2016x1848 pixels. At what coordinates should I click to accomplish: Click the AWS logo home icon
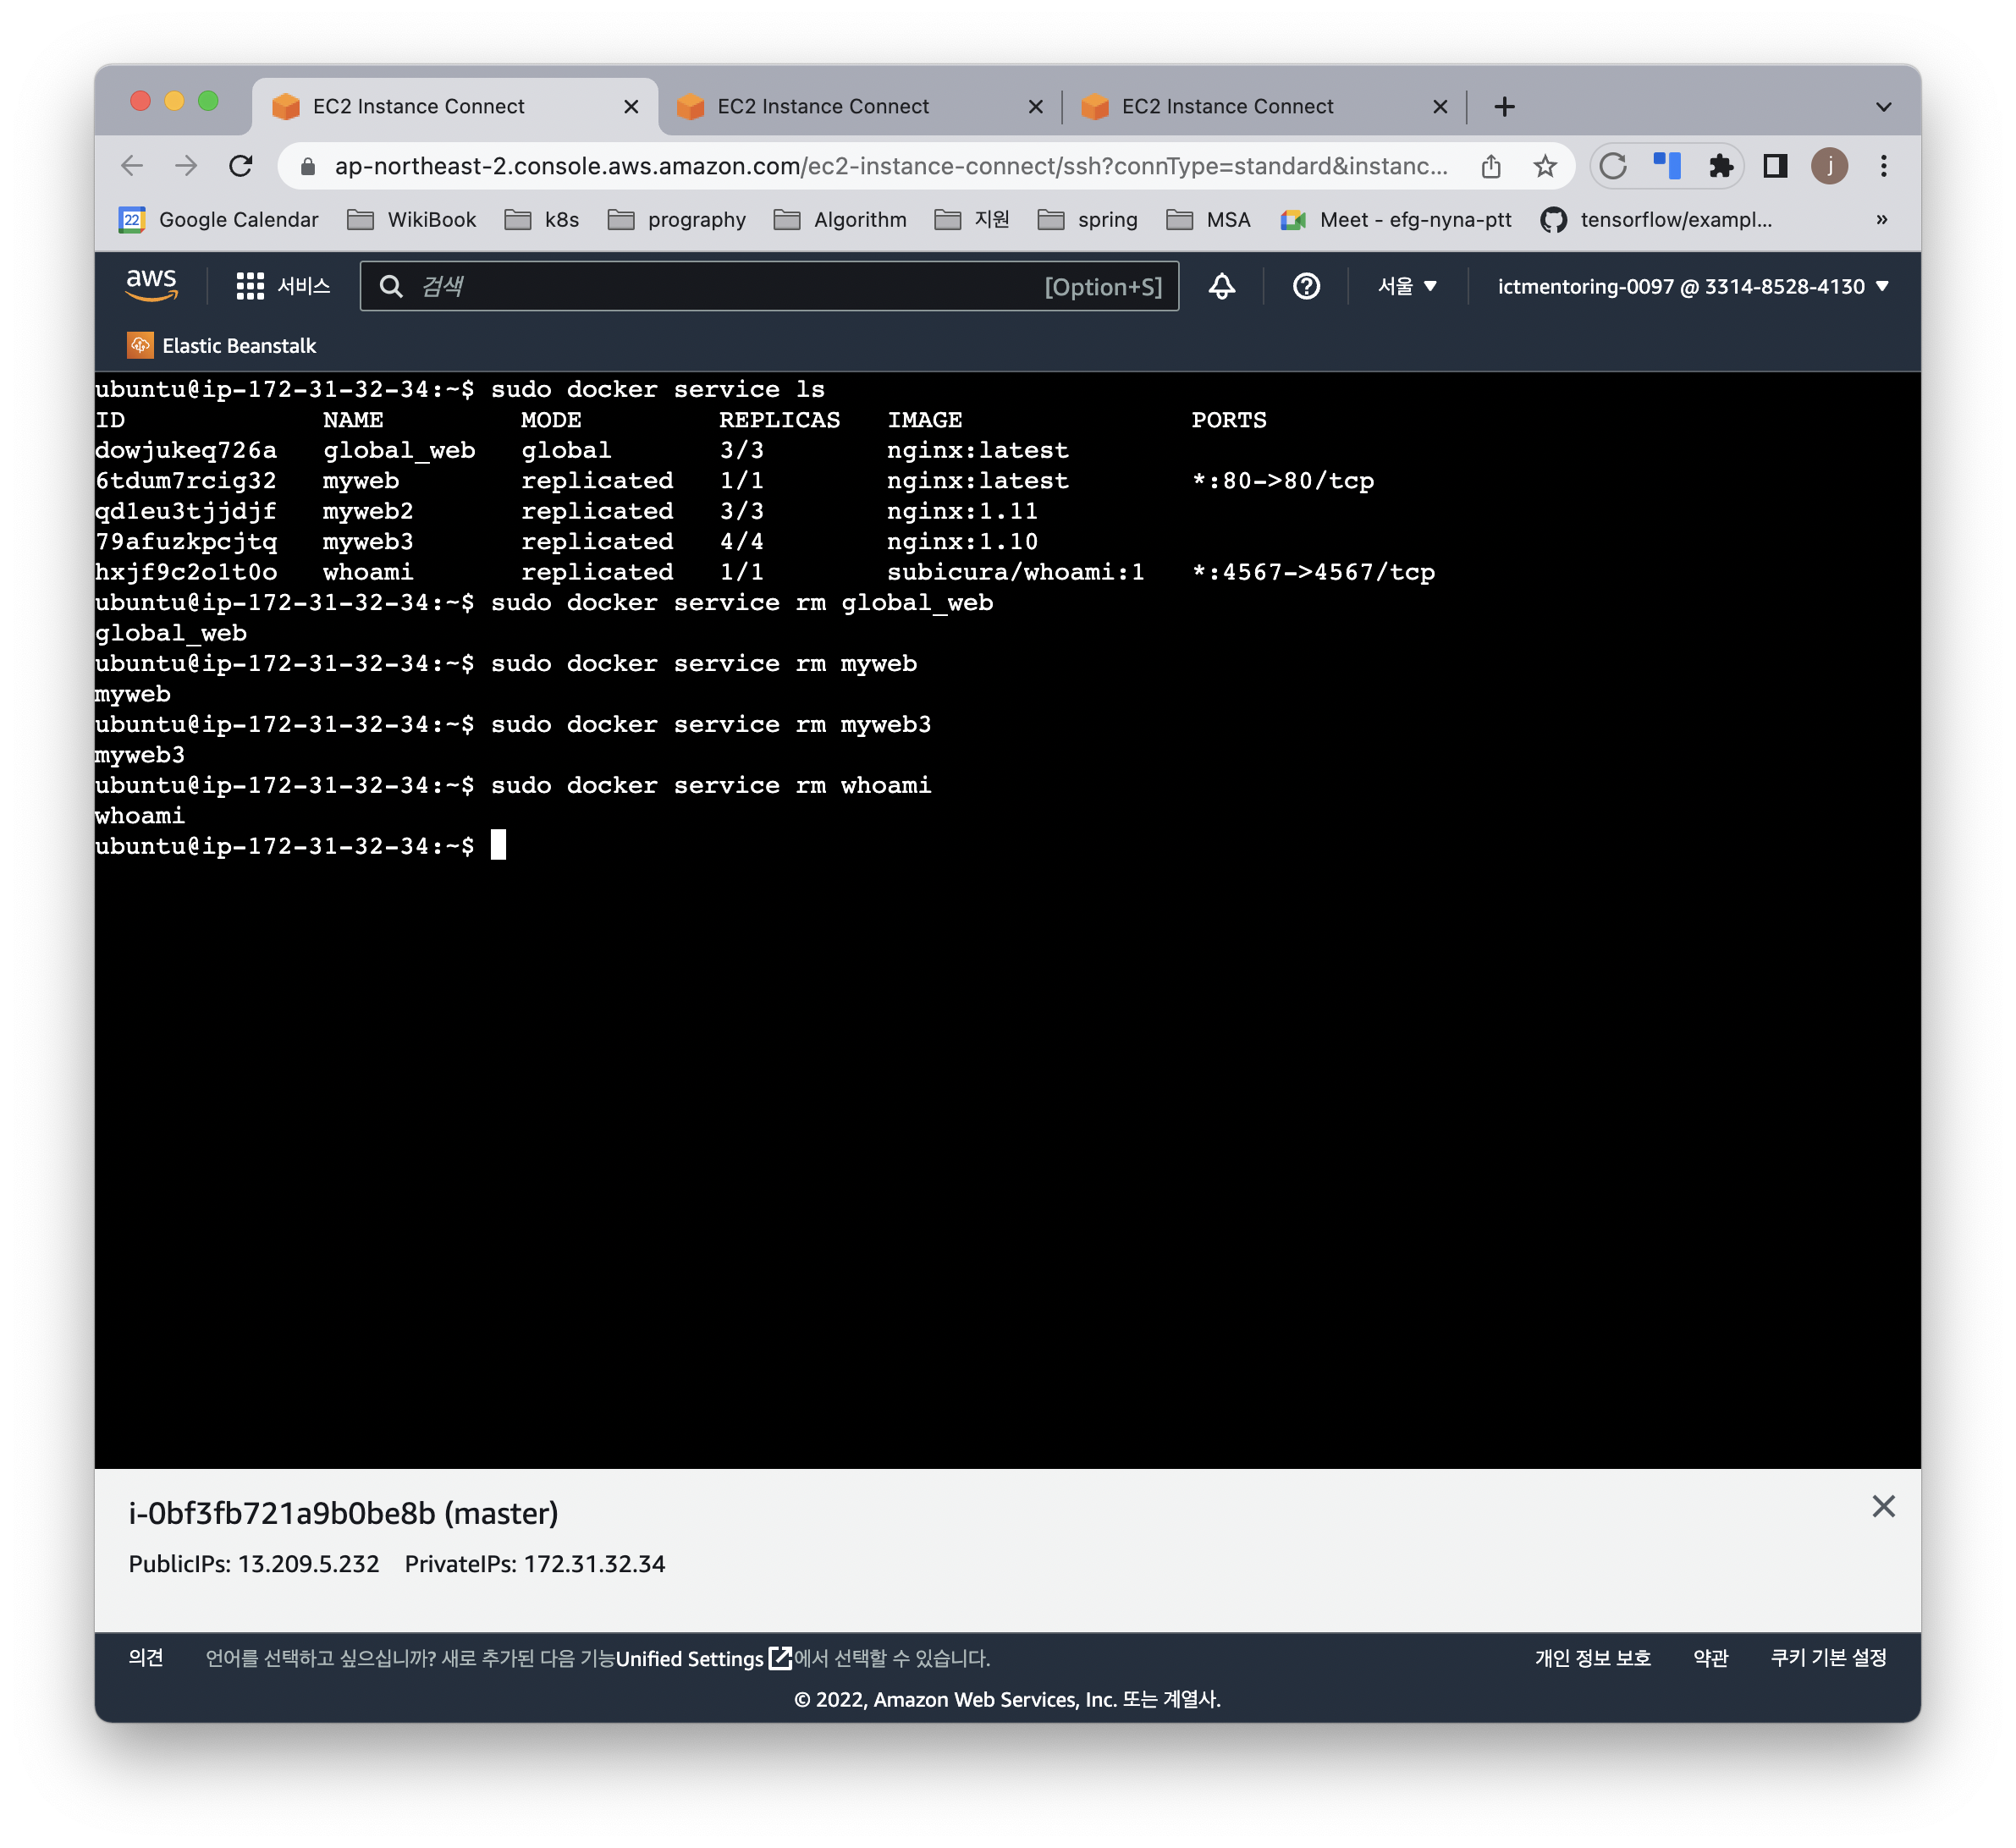click(151, 285)
